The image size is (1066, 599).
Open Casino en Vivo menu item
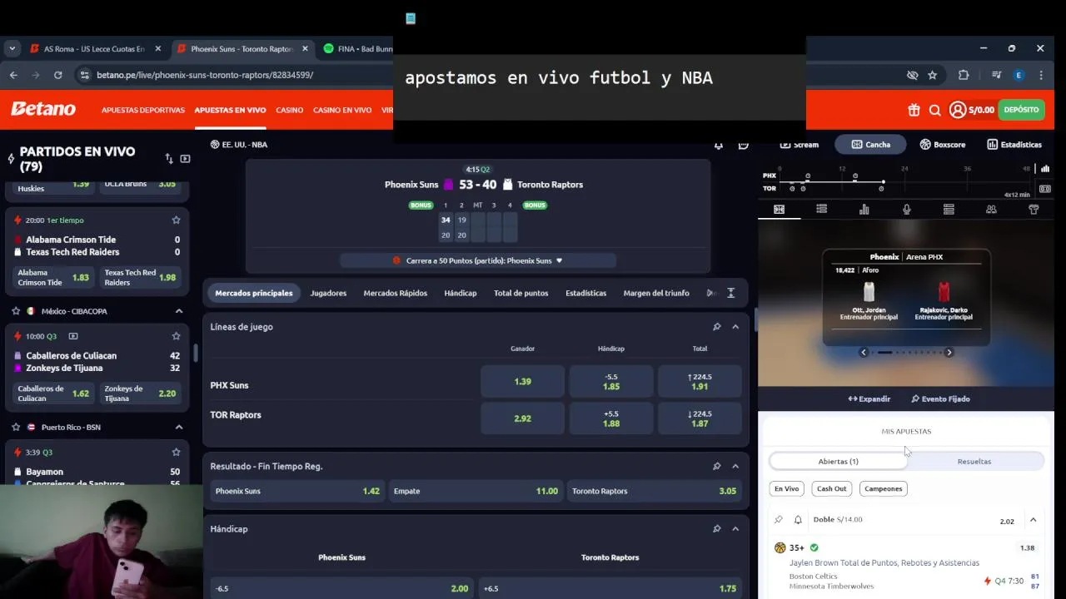coord(342,110)
